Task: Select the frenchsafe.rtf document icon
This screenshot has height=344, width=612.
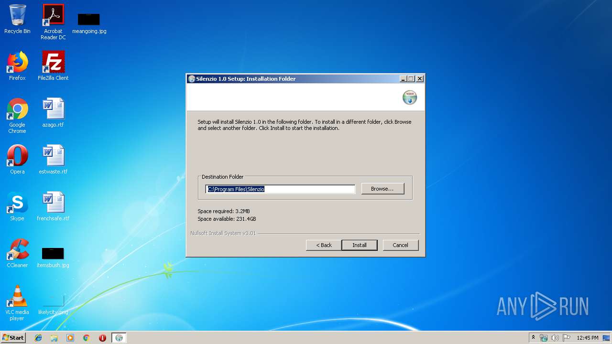Action: 53,206
